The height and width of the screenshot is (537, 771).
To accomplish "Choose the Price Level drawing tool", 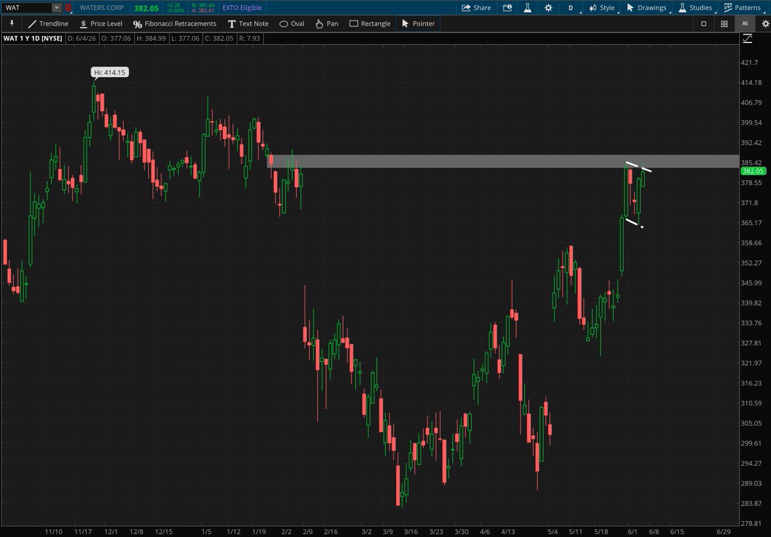I will (x=101, y=24).
